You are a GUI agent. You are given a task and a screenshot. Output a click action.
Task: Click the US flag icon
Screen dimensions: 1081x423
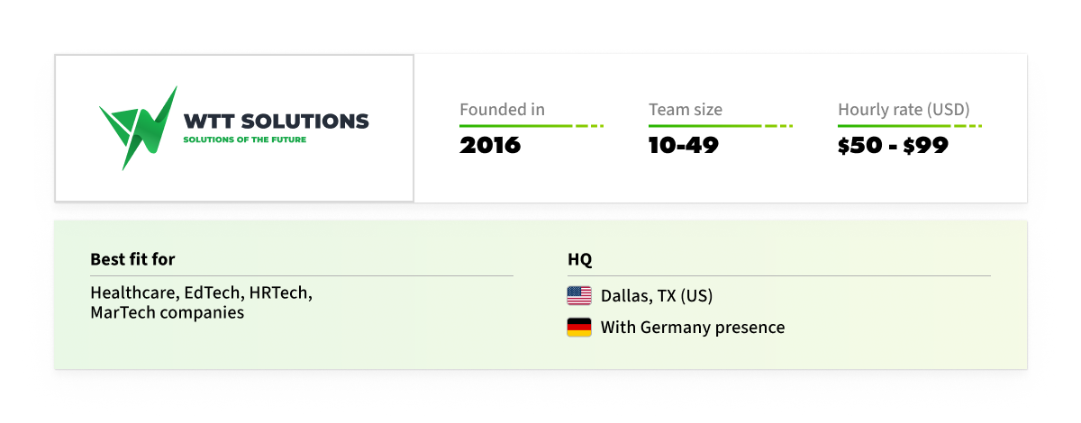tap(579, 295)
